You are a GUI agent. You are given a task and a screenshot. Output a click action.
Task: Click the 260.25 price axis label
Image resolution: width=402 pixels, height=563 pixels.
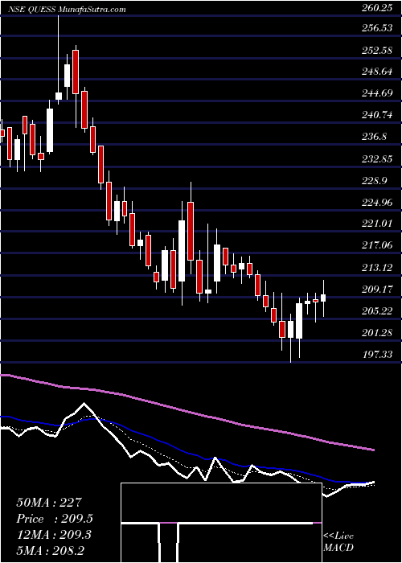[x=376, y=9]
